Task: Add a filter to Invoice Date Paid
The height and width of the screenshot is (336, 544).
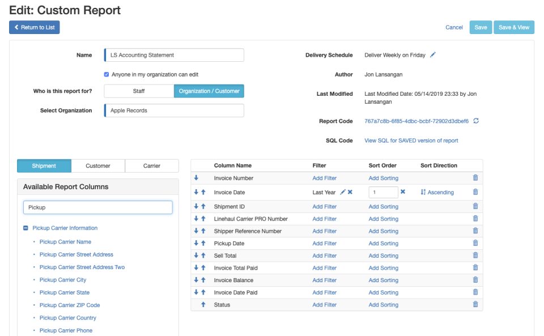Action: pos(324,292)
